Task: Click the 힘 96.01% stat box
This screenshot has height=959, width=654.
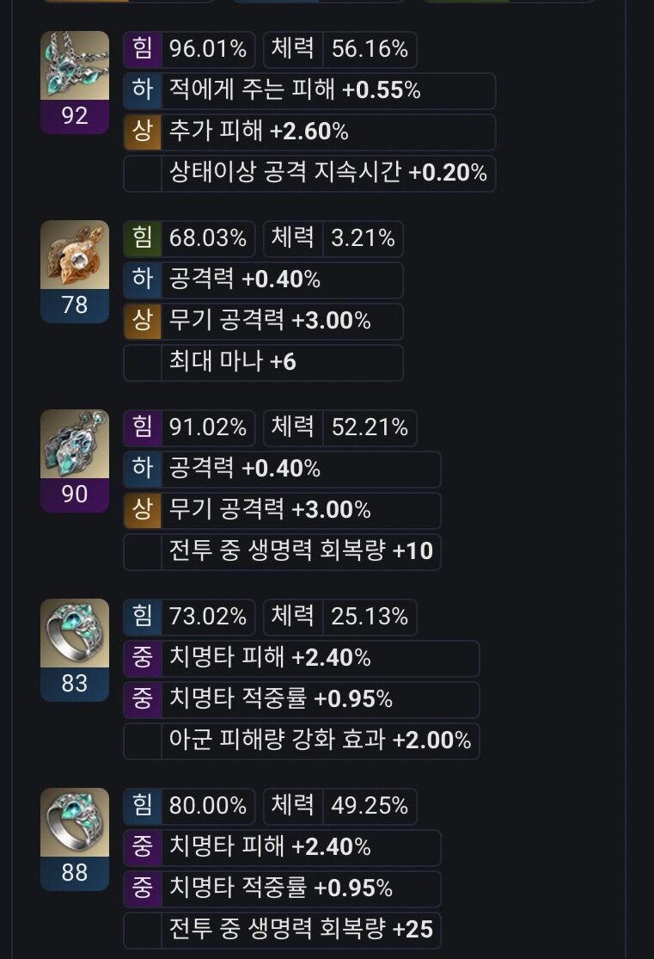Action: pyautogui.click(x=189, y=50)
